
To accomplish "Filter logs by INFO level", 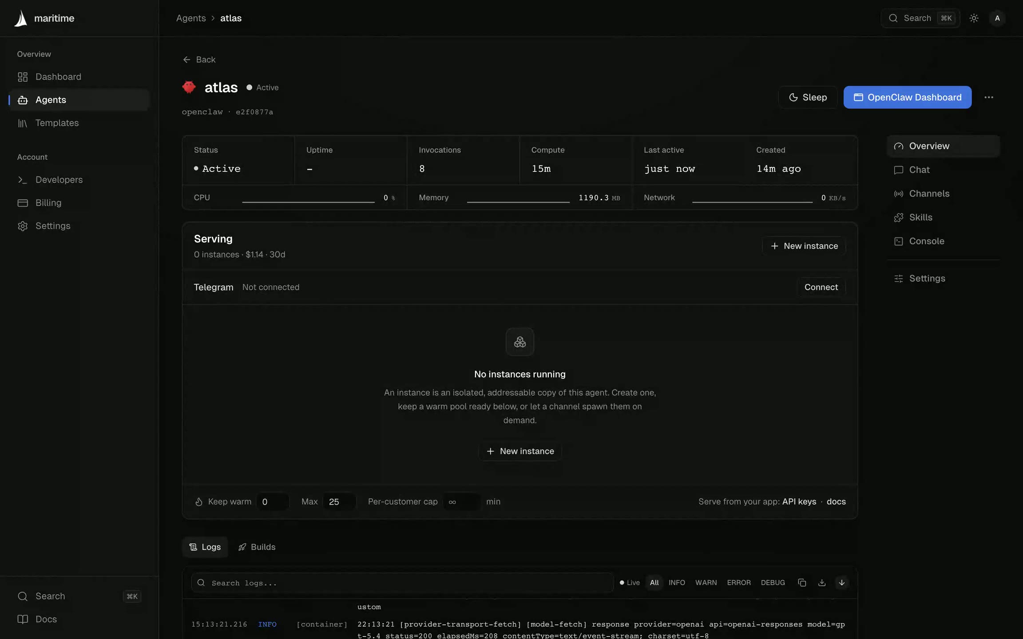I will (677, 583).
